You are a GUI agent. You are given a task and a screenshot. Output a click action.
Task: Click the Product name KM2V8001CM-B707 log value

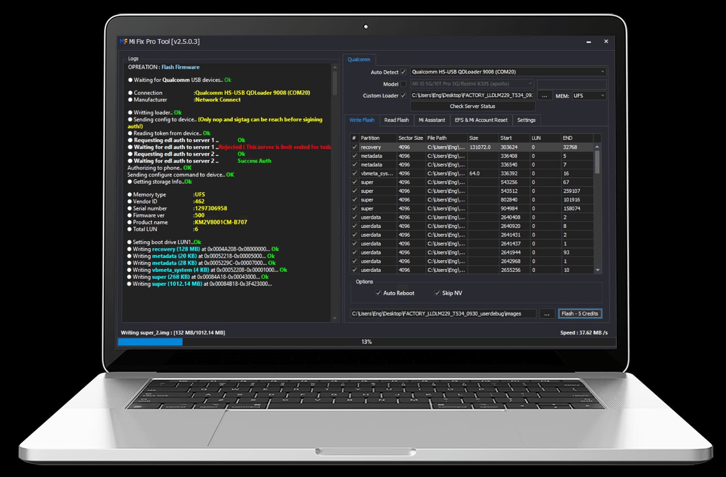(220, 223)
